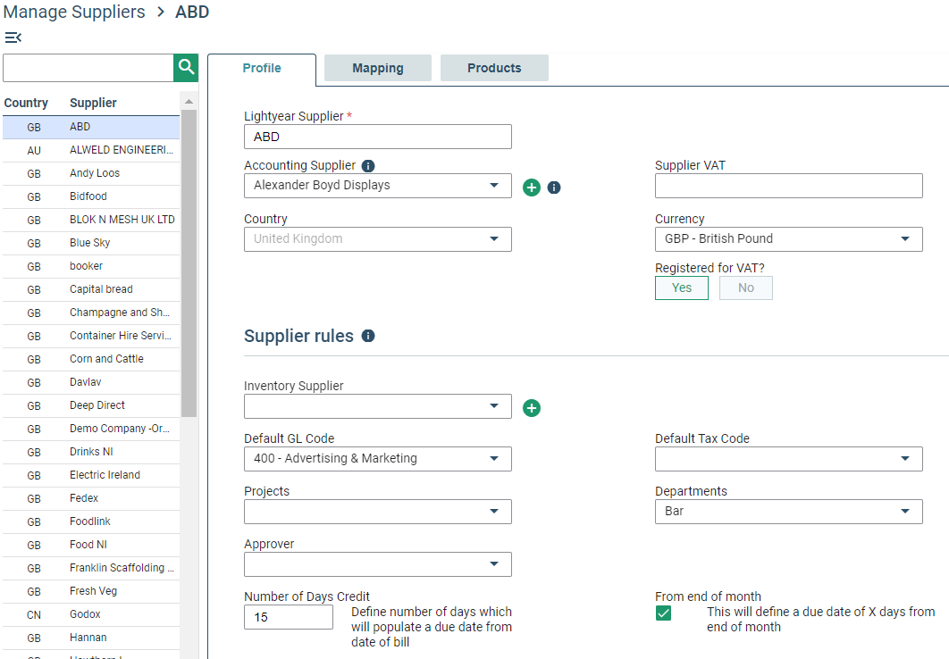
Task: Switch to the Mapping tab
Action: tap(377, 68)
